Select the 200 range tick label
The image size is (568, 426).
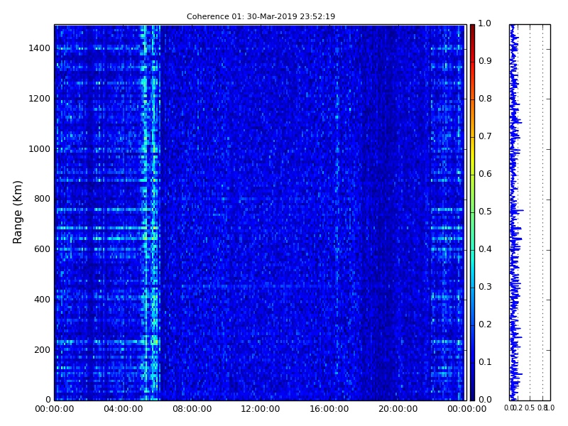[x=42, y=350]
